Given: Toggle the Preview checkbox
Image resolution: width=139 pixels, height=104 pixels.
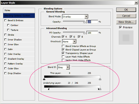Looking at the screenshot, I should (120, 27).
